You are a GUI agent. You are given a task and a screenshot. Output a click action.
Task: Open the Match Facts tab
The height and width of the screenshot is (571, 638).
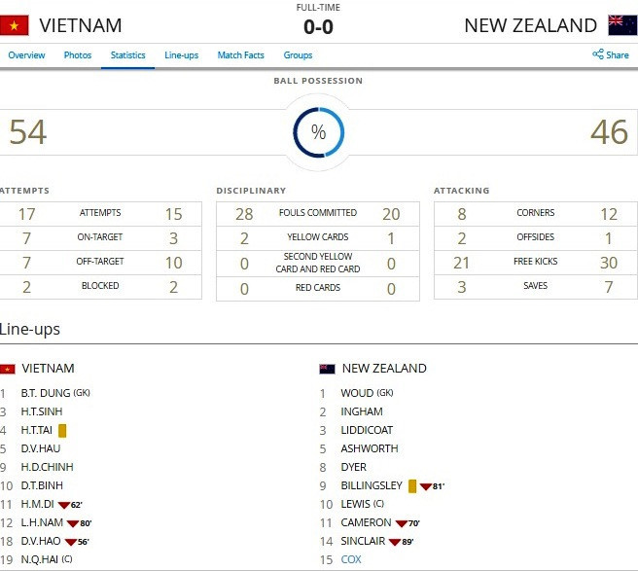240,55
